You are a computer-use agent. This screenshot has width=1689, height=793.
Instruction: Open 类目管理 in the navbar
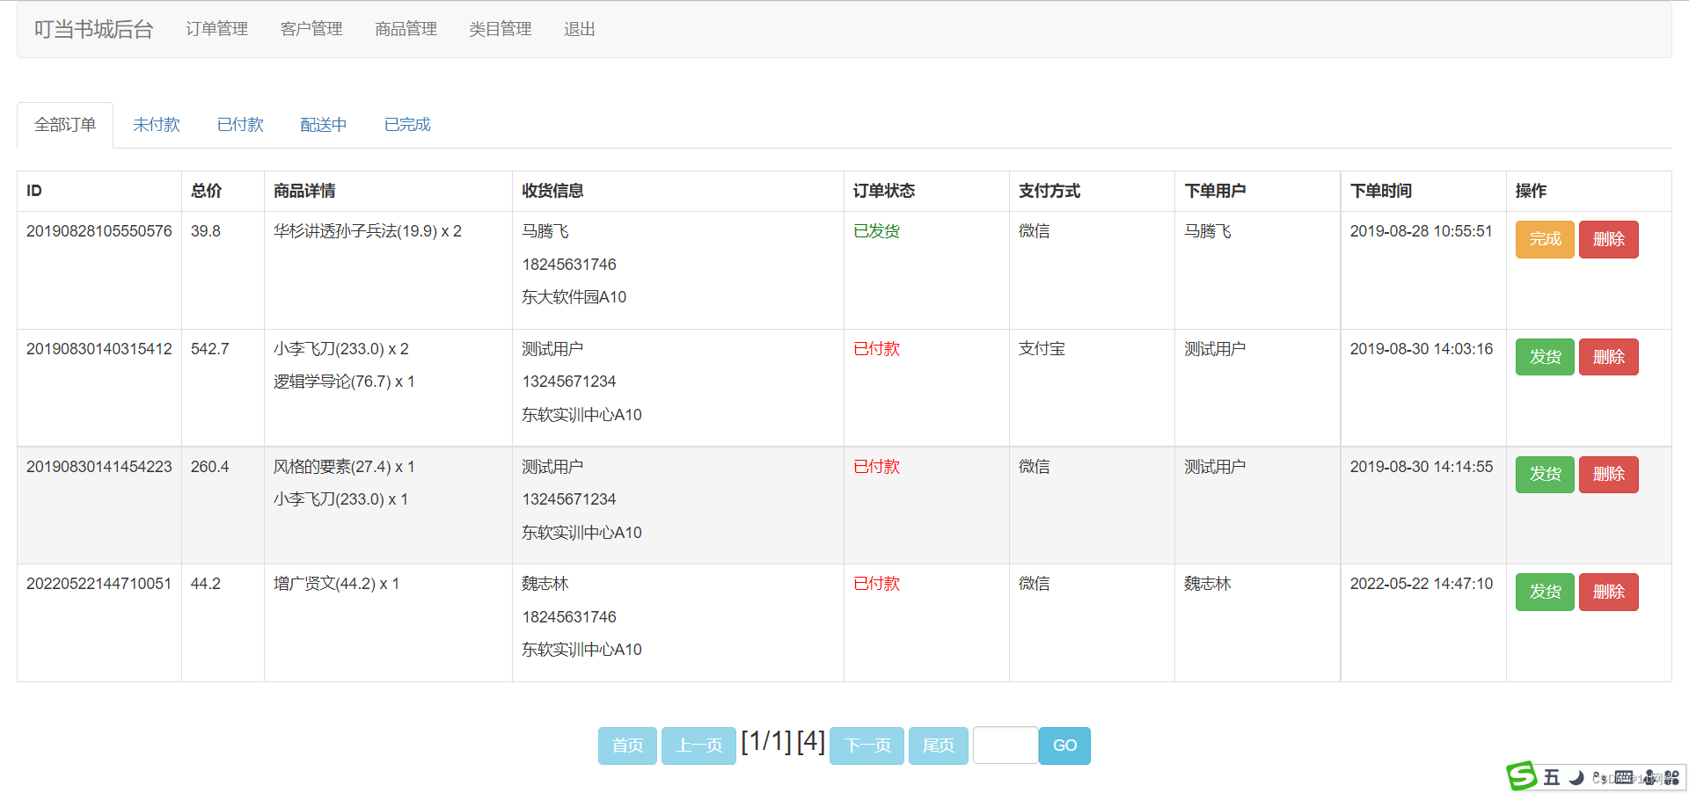coord(501,29)
